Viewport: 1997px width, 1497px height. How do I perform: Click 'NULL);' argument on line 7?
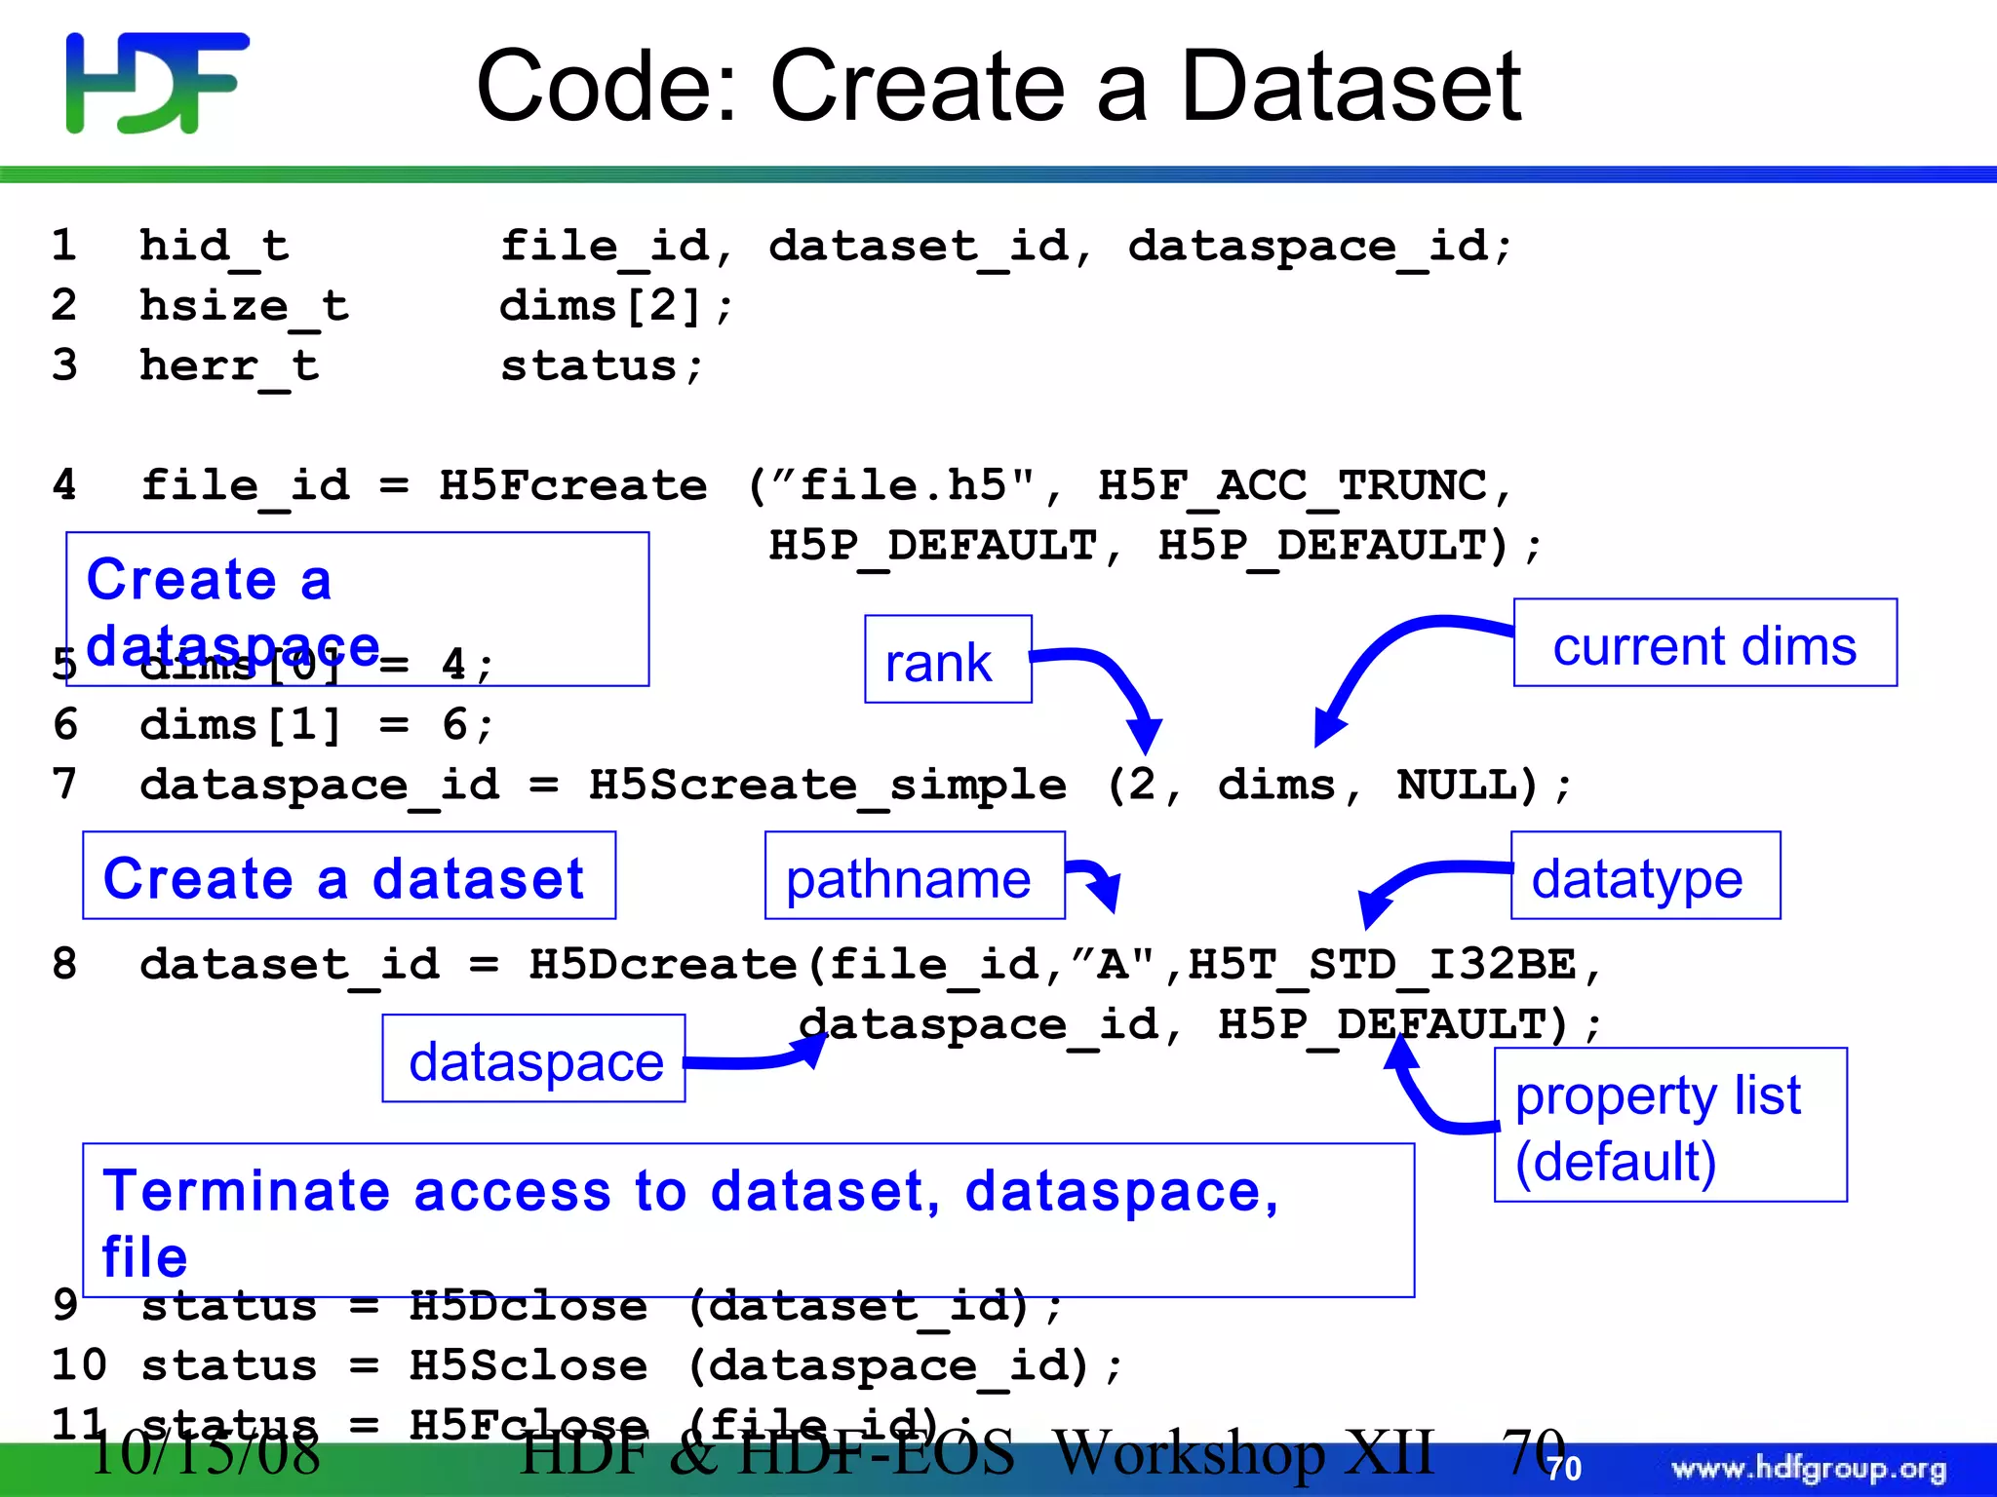point(1484,786)
